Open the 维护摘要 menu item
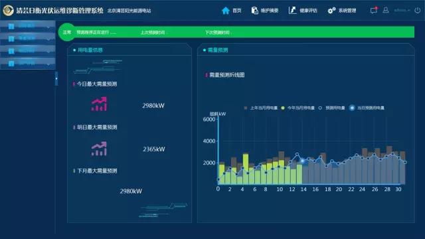 (x=269, y=11)
